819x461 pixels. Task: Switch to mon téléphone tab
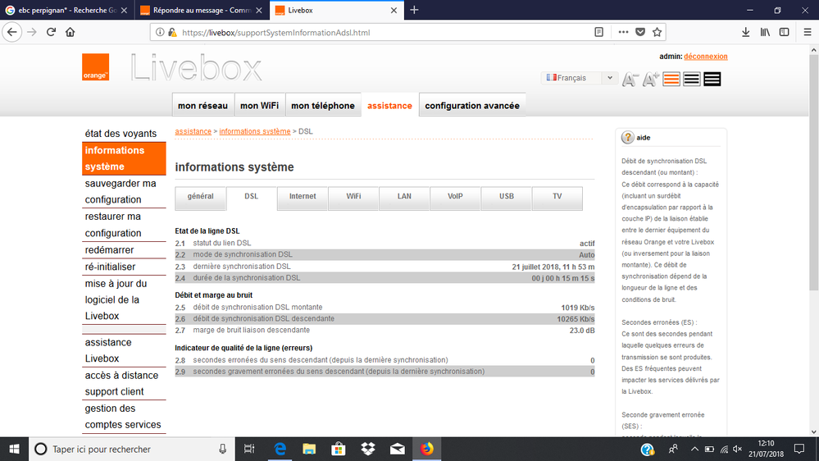click(x=323, y=106)
